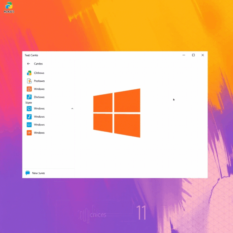Click the Candes heading text
The width and height of the screenshot is (233, 233).
click(38, 64)
